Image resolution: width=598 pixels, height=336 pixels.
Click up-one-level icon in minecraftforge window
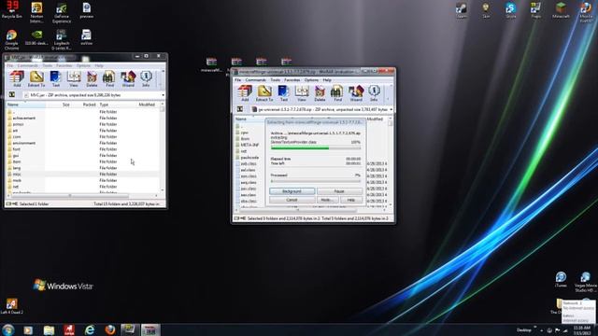click(240, 109)
